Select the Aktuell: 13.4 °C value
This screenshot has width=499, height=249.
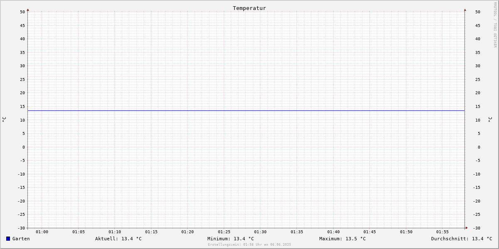point(119,239)
